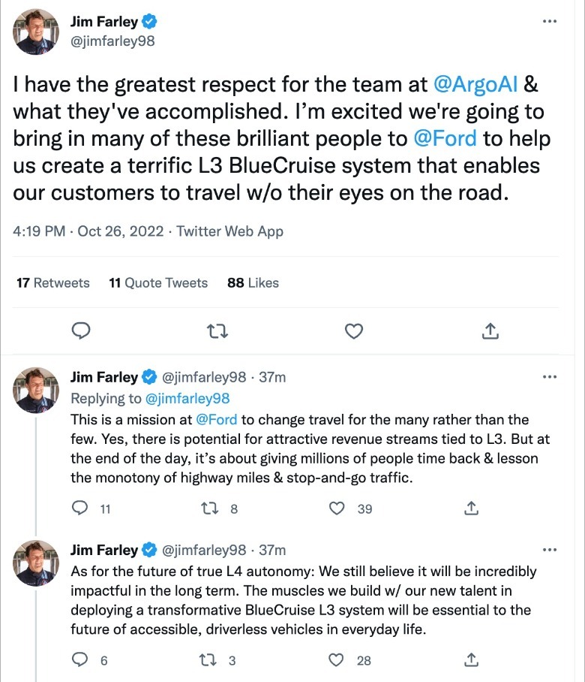
Task: Open more options menu on main tweet
Action: click(549, 22)
